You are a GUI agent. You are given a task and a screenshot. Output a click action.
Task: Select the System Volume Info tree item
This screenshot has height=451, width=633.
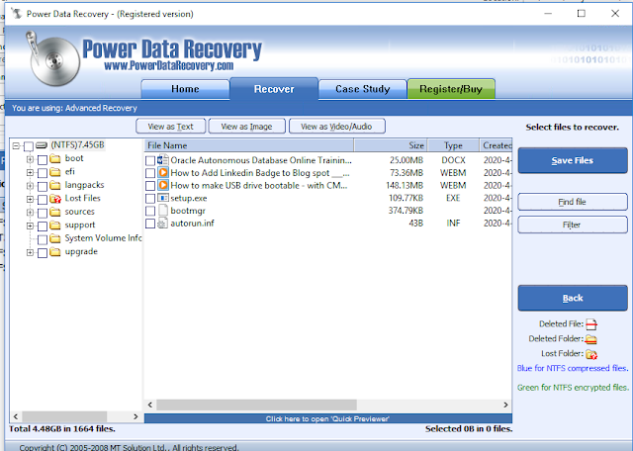(103, 238)
